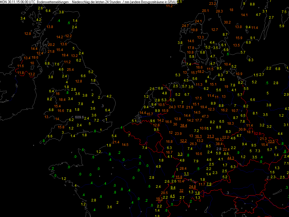Image resolution: width=289 pixels, height=217 pixels.
Task: Select the underlined 24.8 alpine reading
Action: pos(192,186)
